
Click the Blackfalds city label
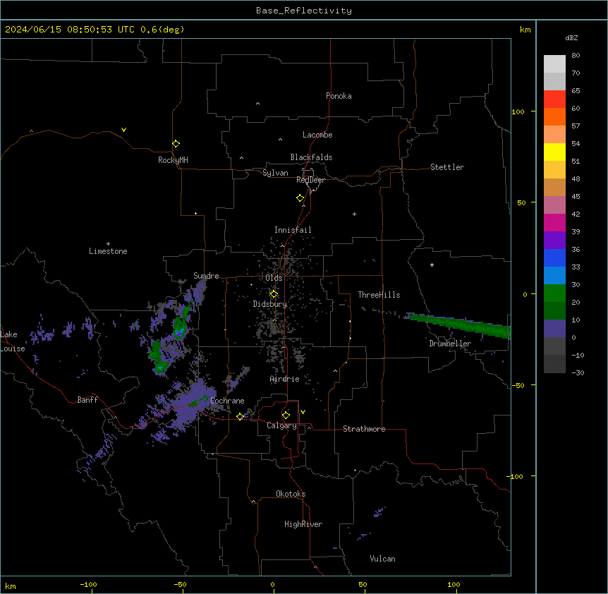coord(311,157)
